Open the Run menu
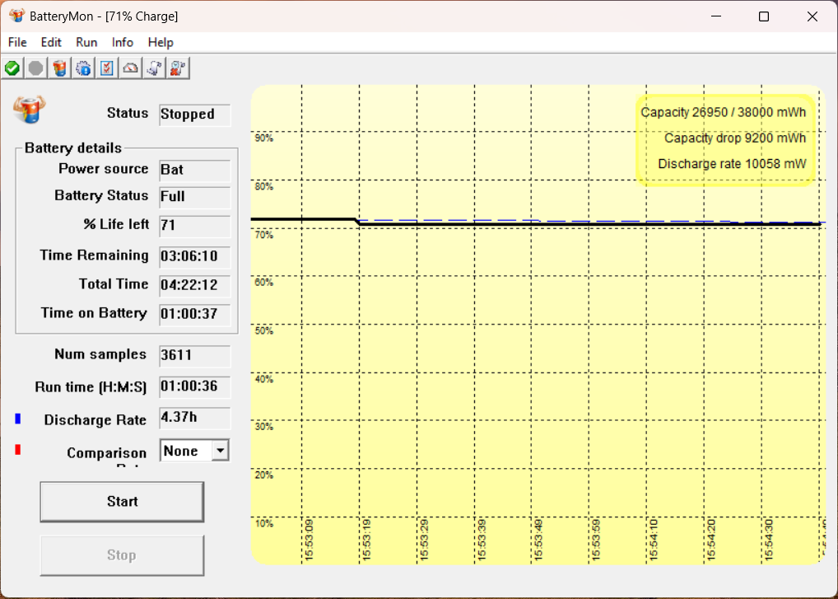 tap(86, 42)
